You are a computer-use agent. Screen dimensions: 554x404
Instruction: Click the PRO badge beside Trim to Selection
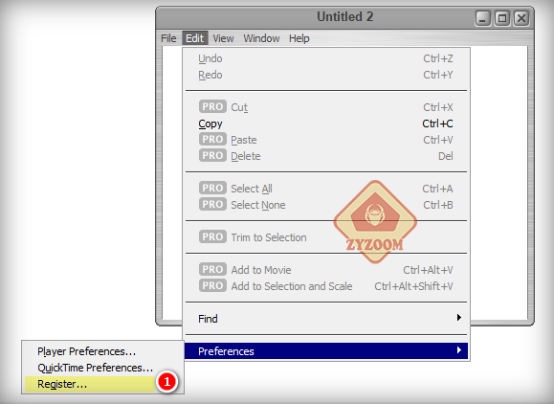pyautogui.click(x=212, y=236)
